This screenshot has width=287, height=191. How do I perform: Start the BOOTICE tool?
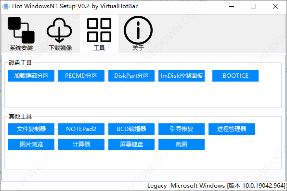pyautogui.click(x=235, y=76)
